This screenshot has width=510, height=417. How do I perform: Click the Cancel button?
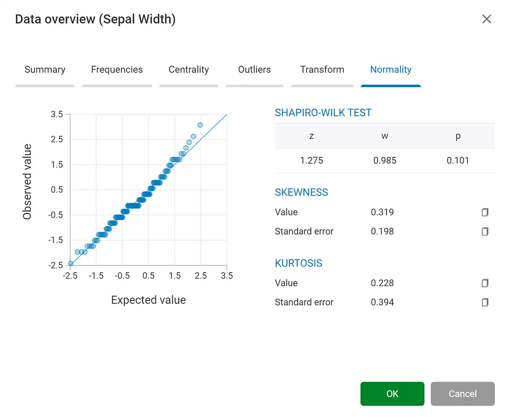463,394
